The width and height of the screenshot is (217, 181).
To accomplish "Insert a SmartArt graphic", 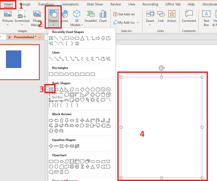I will coord(91,16).
